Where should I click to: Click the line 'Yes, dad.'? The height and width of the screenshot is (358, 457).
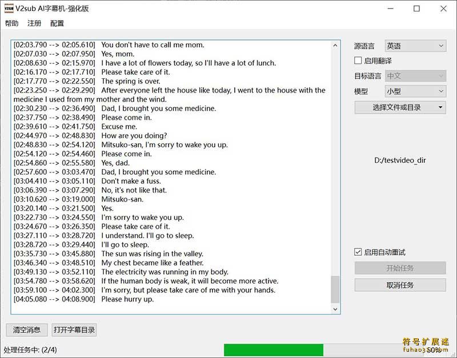(x=115, y=163)
